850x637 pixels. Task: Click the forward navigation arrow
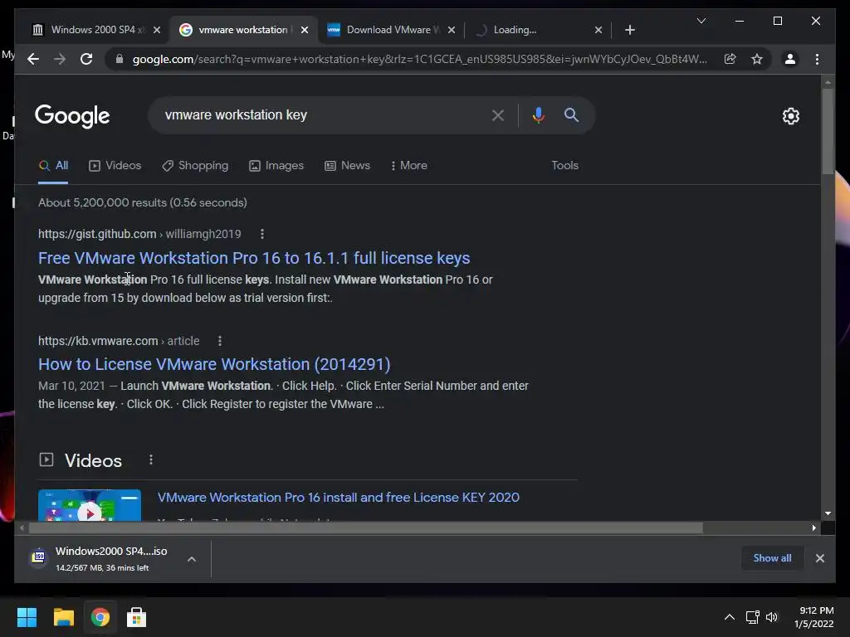tap(60, 59)
